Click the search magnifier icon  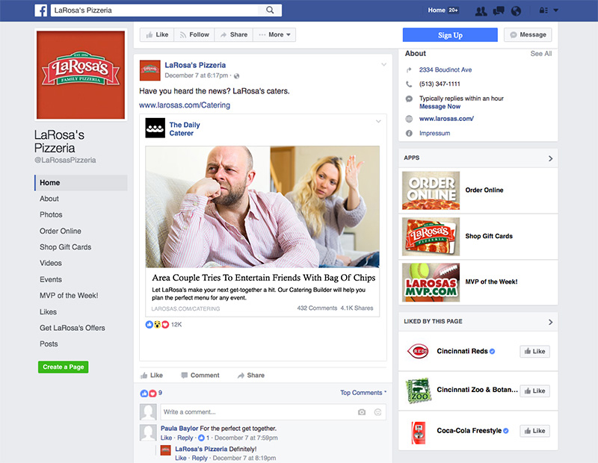pos(270,10)
